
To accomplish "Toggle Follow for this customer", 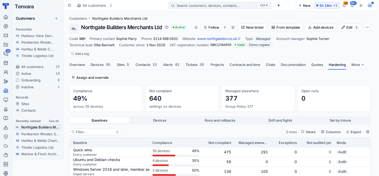I will [x=211, y=27].
